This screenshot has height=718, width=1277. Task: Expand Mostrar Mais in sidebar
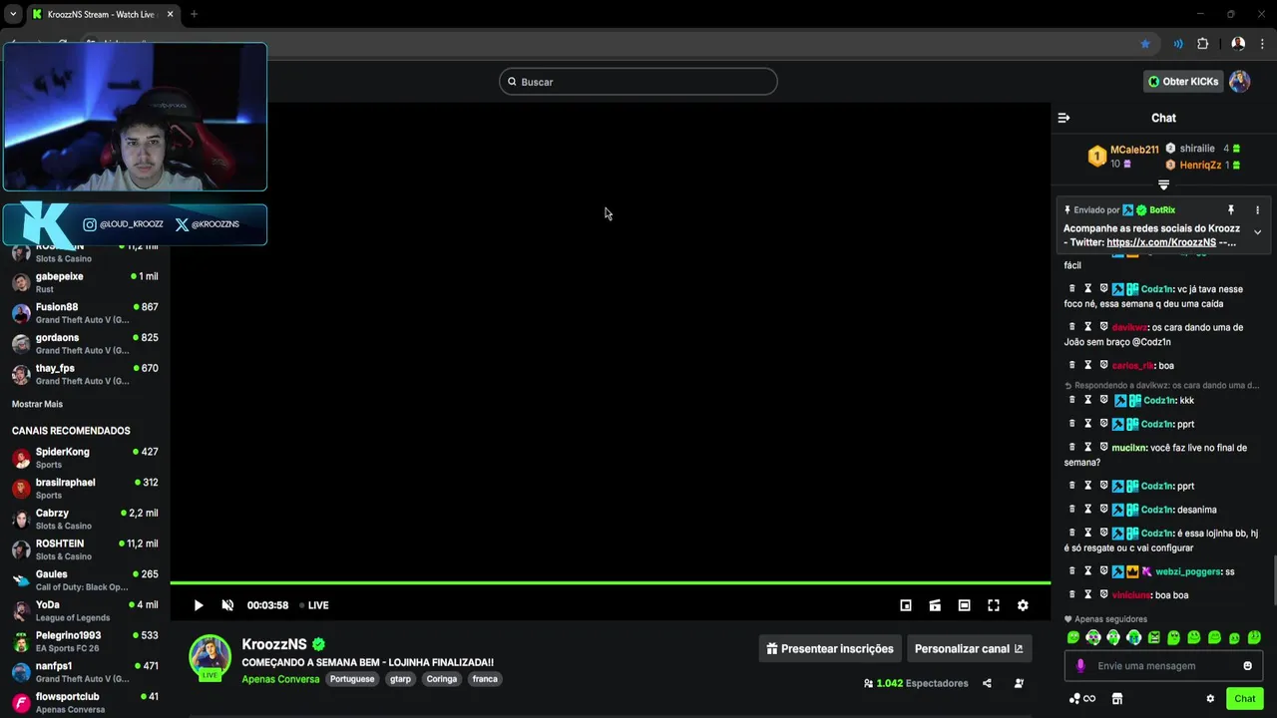click(x=37, y=404)
